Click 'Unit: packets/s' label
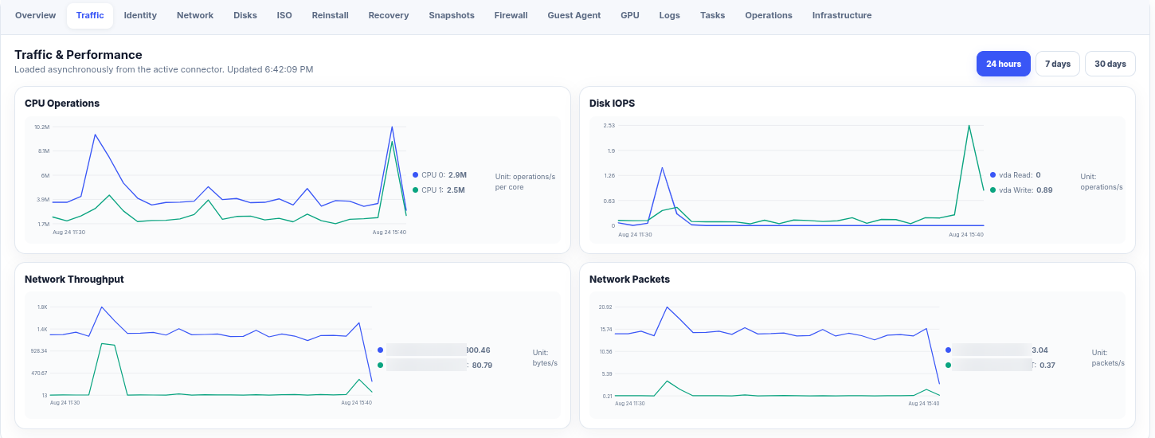The width and height of the screenshot is (1155, 438). [1108, 358]
